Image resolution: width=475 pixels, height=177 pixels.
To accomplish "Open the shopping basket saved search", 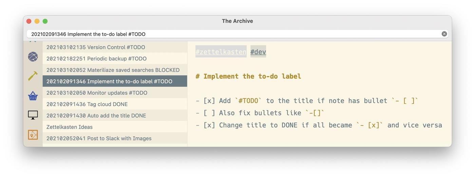I will click(33, 96).
